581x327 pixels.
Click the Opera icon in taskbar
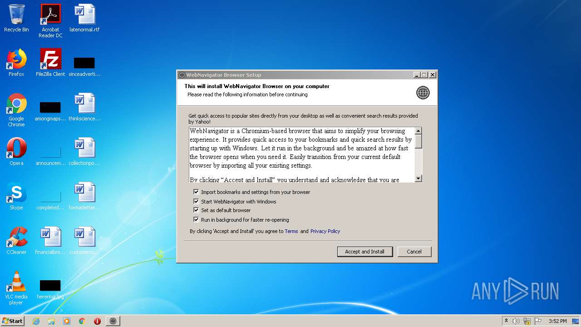(97, 321)
